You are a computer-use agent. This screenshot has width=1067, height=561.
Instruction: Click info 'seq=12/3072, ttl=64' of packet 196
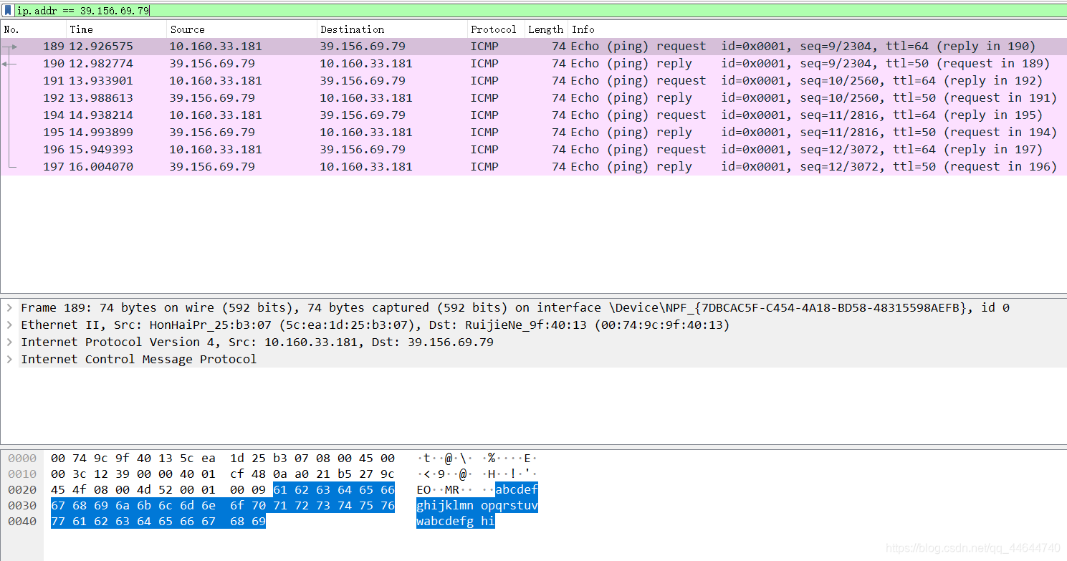point(864,150)
